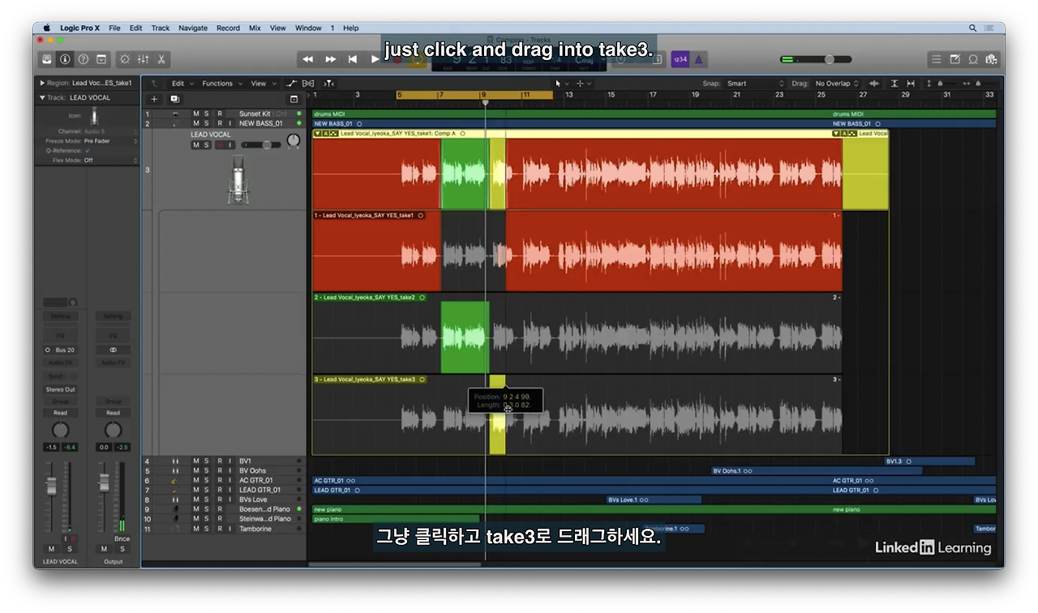Open the Window menu
Screen dimensions: 1038x613
[x=308, y=28]
